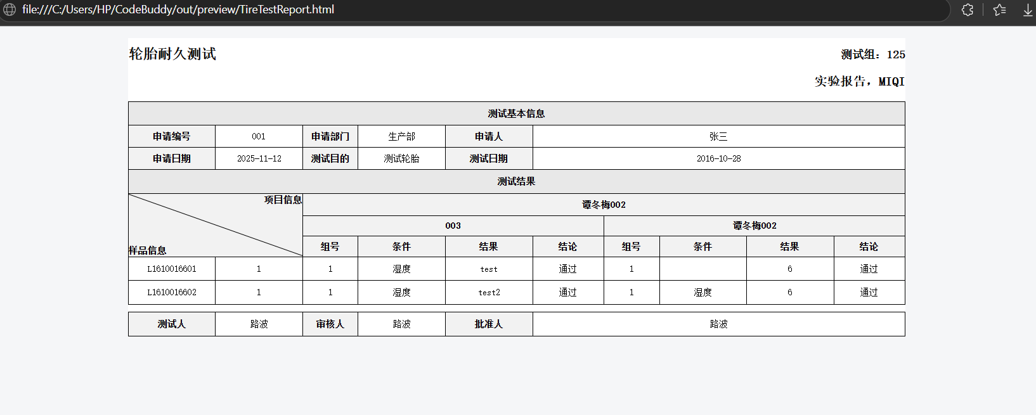Click the 测试目的 label cell
The width and height of the screenshot is (1036, 415).
pyautogui.click(x=330, y=158)
